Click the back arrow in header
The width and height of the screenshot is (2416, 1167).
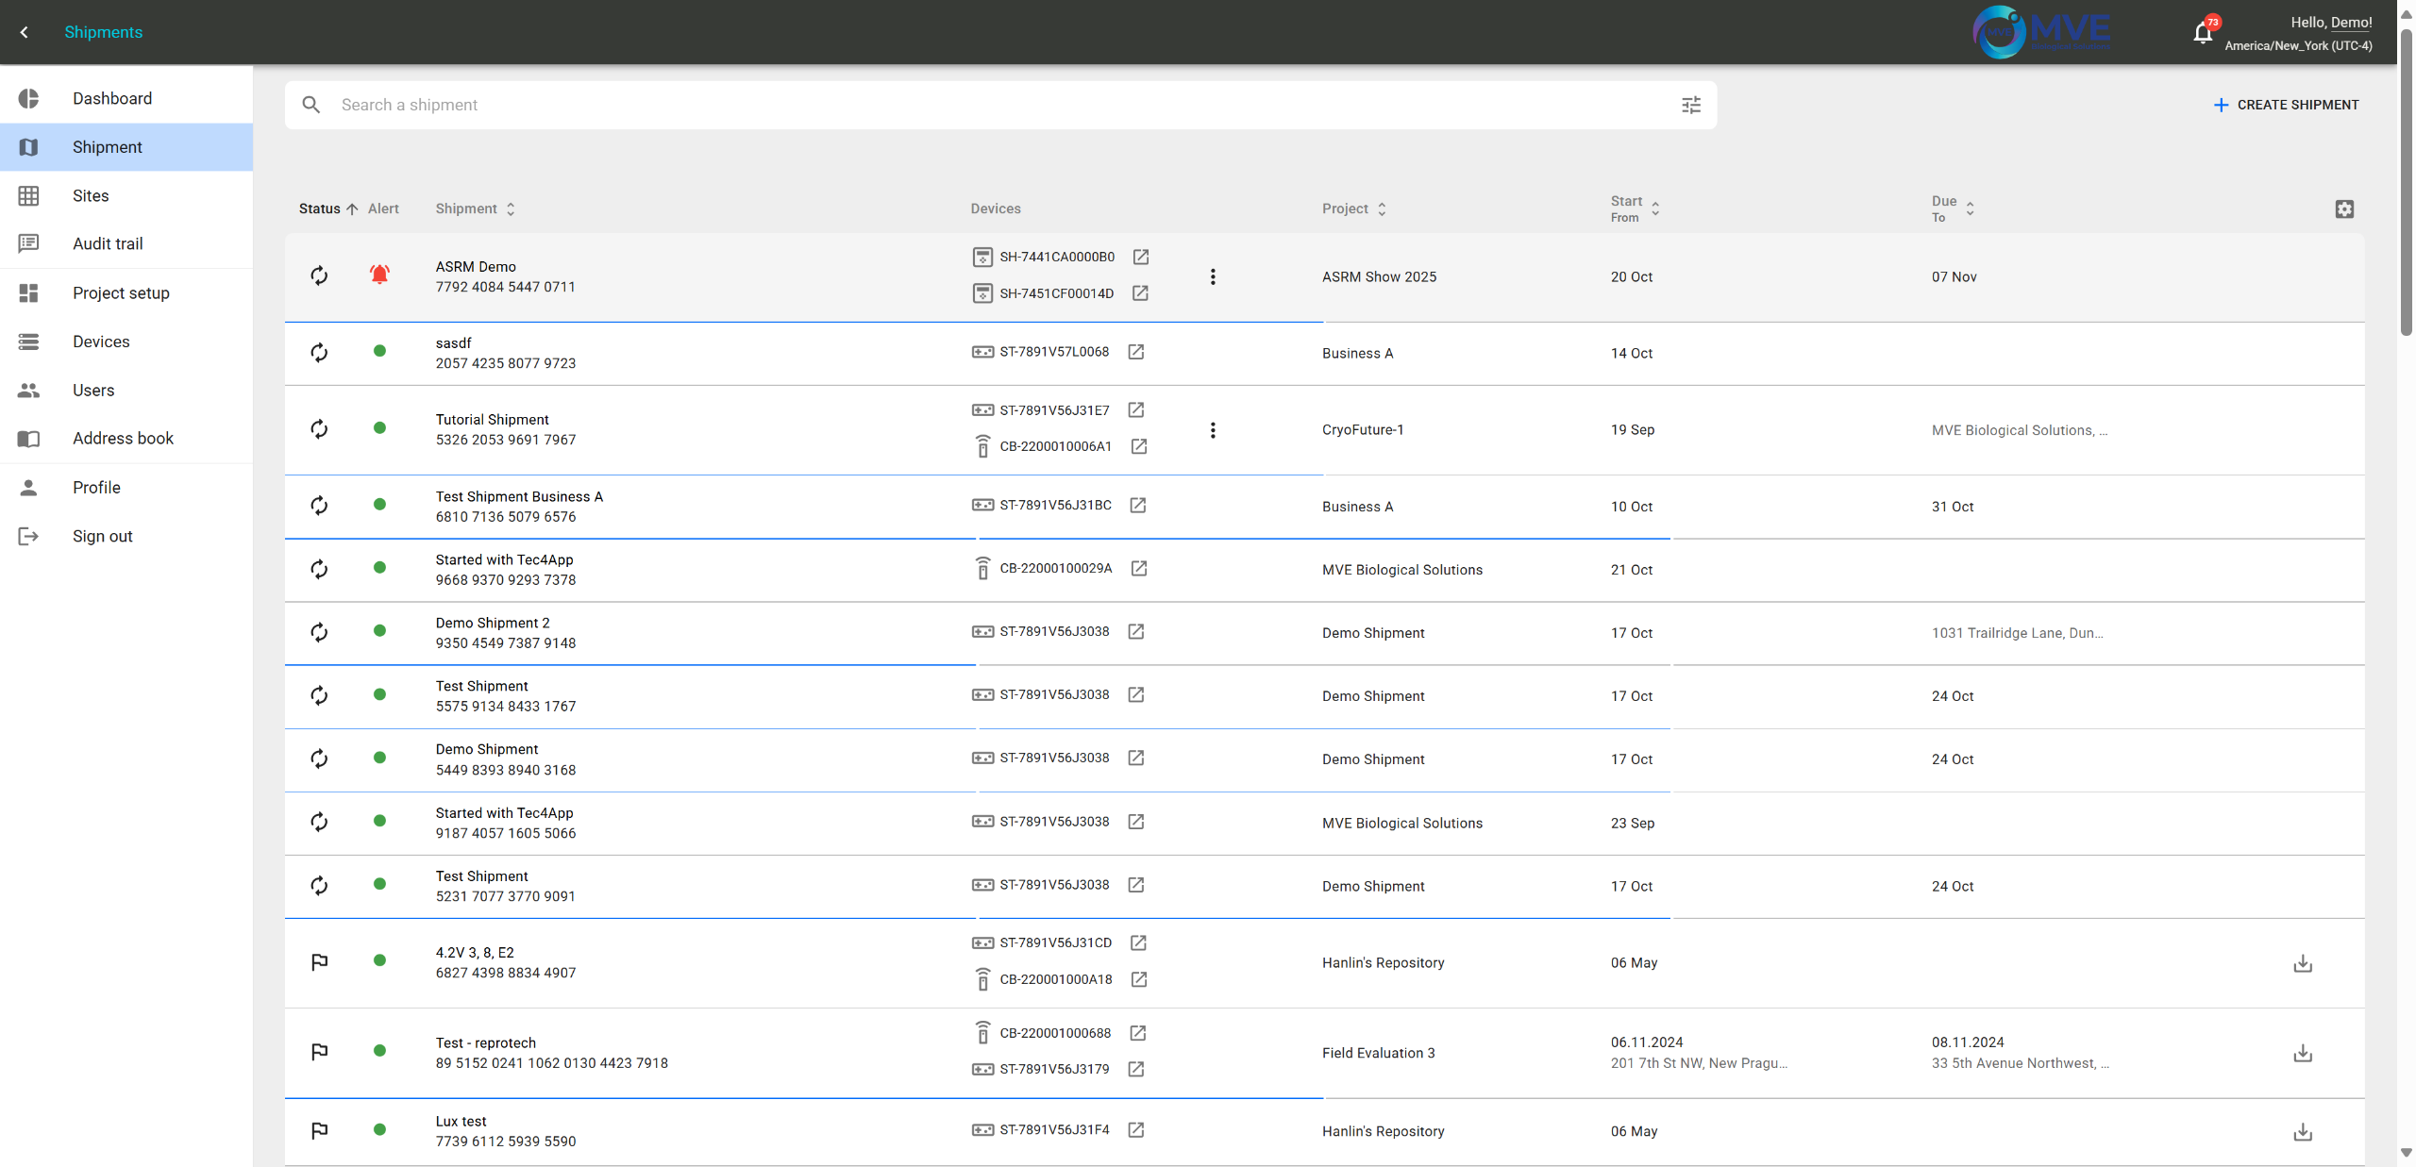click(x=25, y=32)
